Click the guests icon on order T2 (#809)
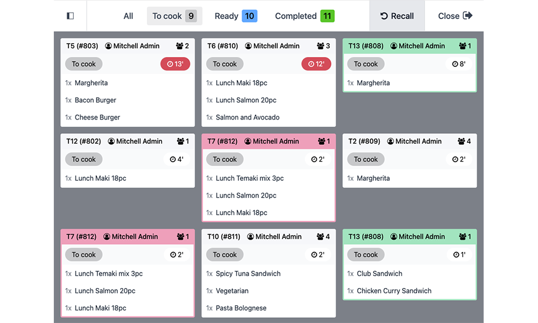 pyautogui.click(x=461, y=142)
